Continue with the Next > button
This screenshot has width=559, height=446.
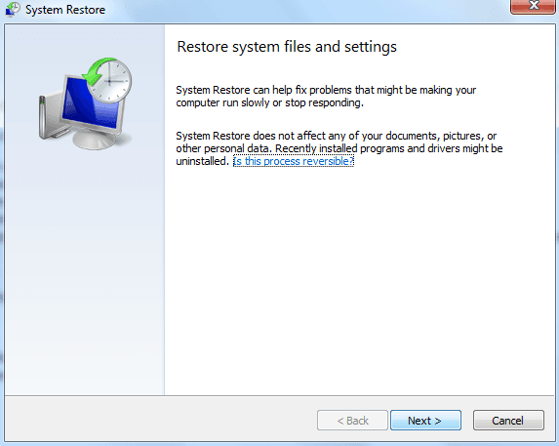click(425, 421)
